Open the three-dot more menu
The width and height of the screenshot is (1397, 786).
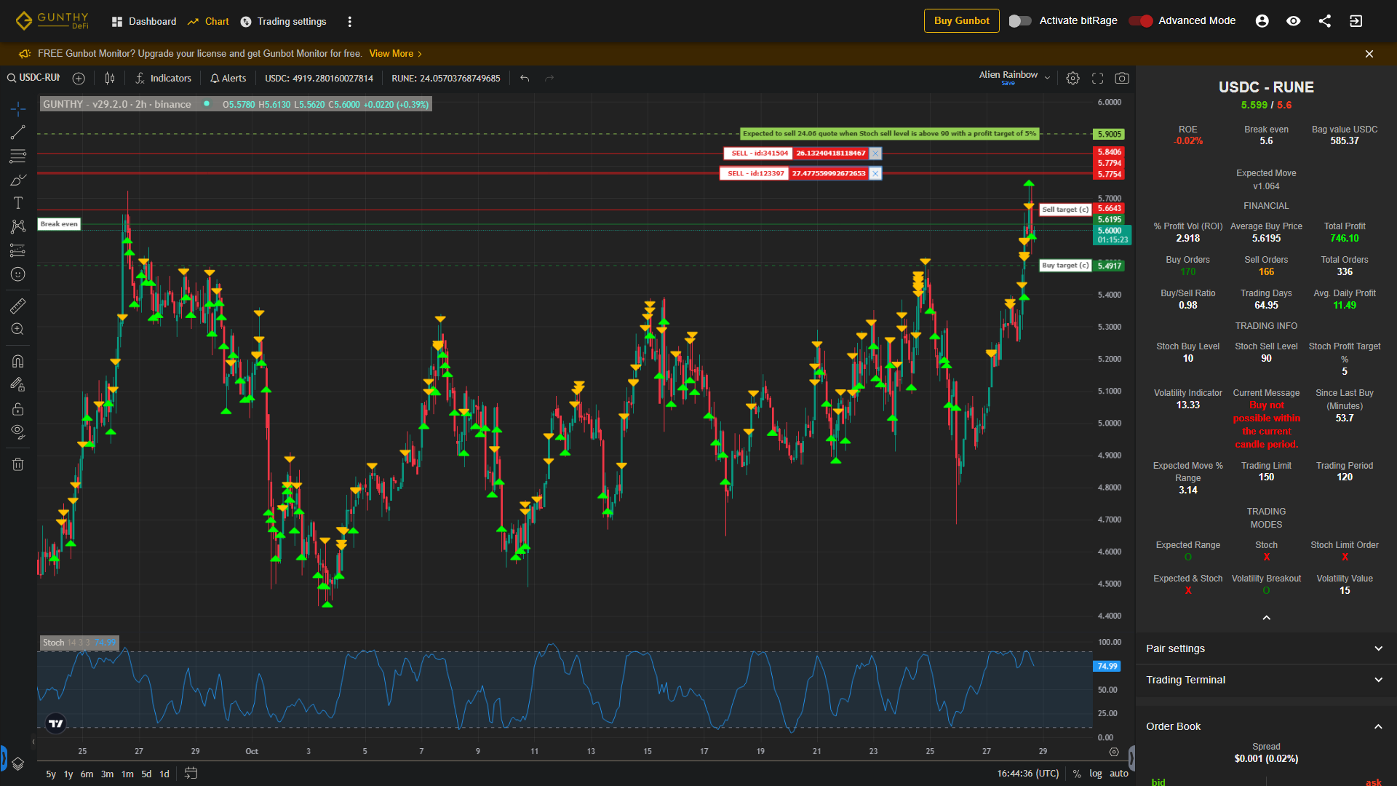(x=350, y=22)
